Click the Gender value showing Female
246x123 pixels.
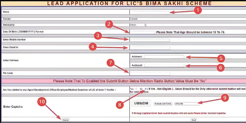[x=134, y=19]
